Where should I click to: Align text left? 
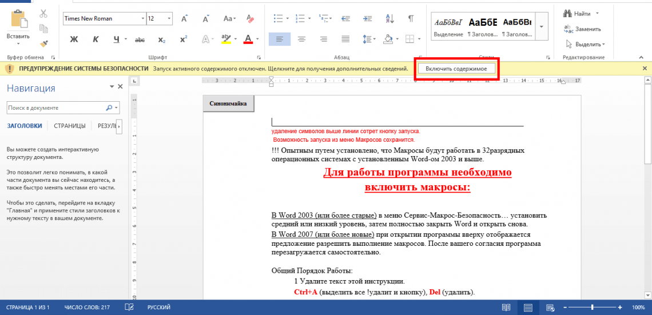click(x=280, y=39)
